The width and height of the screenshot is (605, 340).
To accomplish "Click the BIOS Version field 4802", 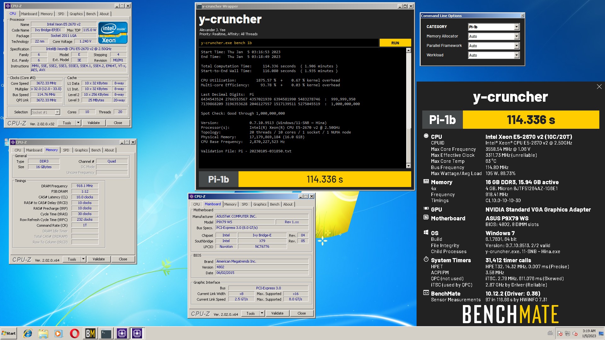I will pos(262,267).
